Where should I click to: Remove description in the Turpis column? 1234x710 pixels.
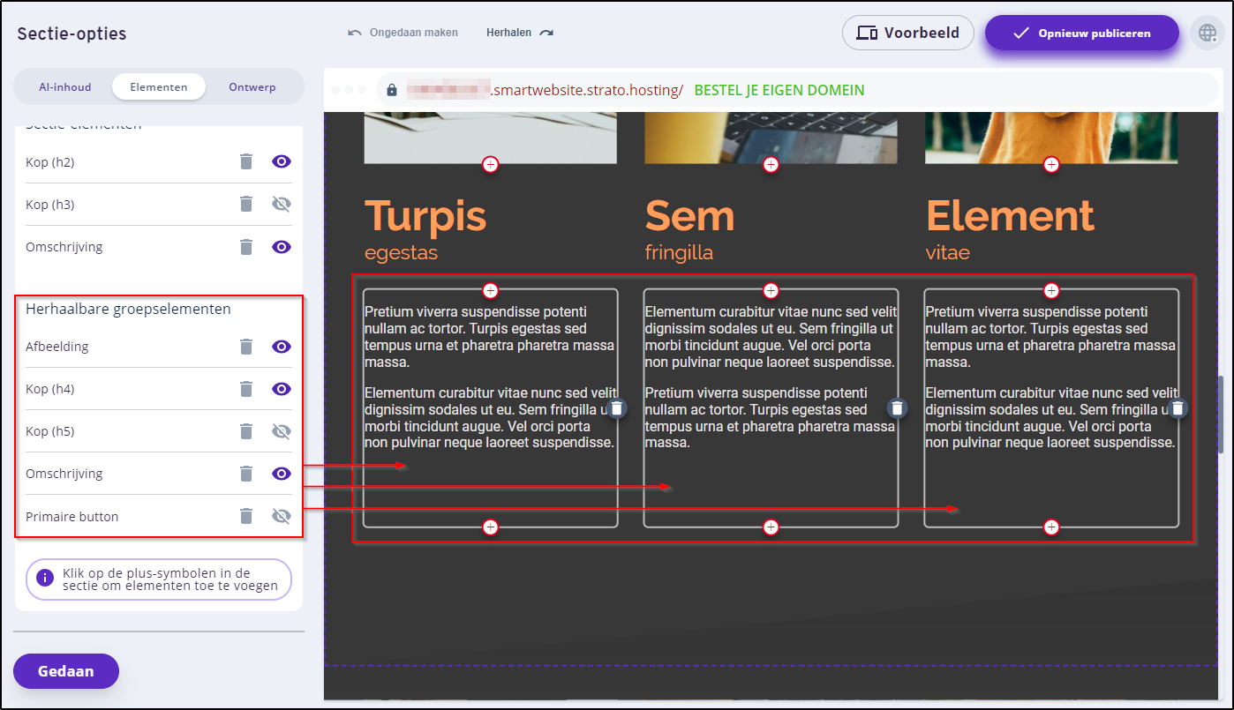[617, 407]
